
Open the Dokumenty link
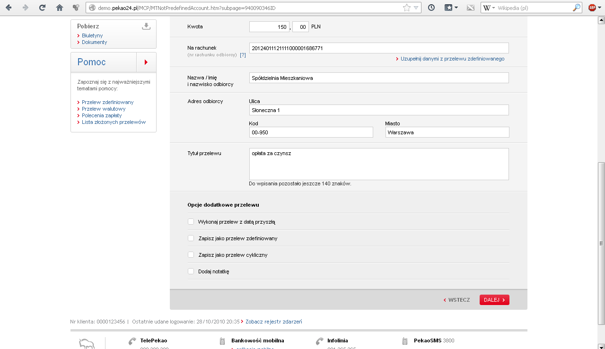95,42
